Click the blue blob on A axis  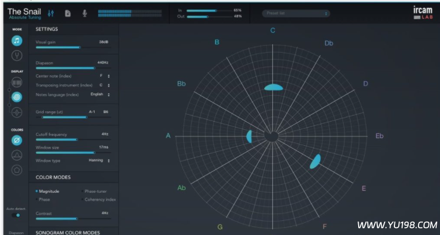click(249, 136)
